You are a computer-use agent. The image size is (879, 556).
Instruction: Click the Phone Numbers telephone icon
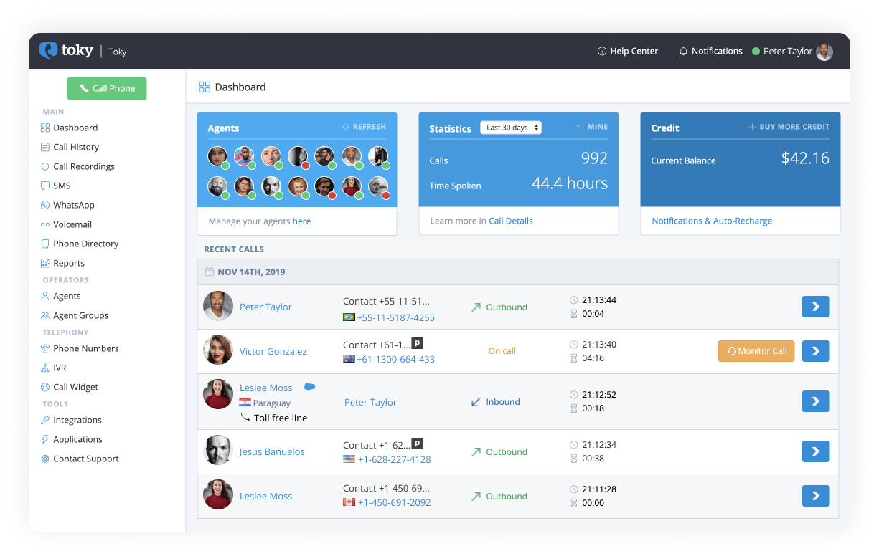pyautogui.click(x=45, y=348)
